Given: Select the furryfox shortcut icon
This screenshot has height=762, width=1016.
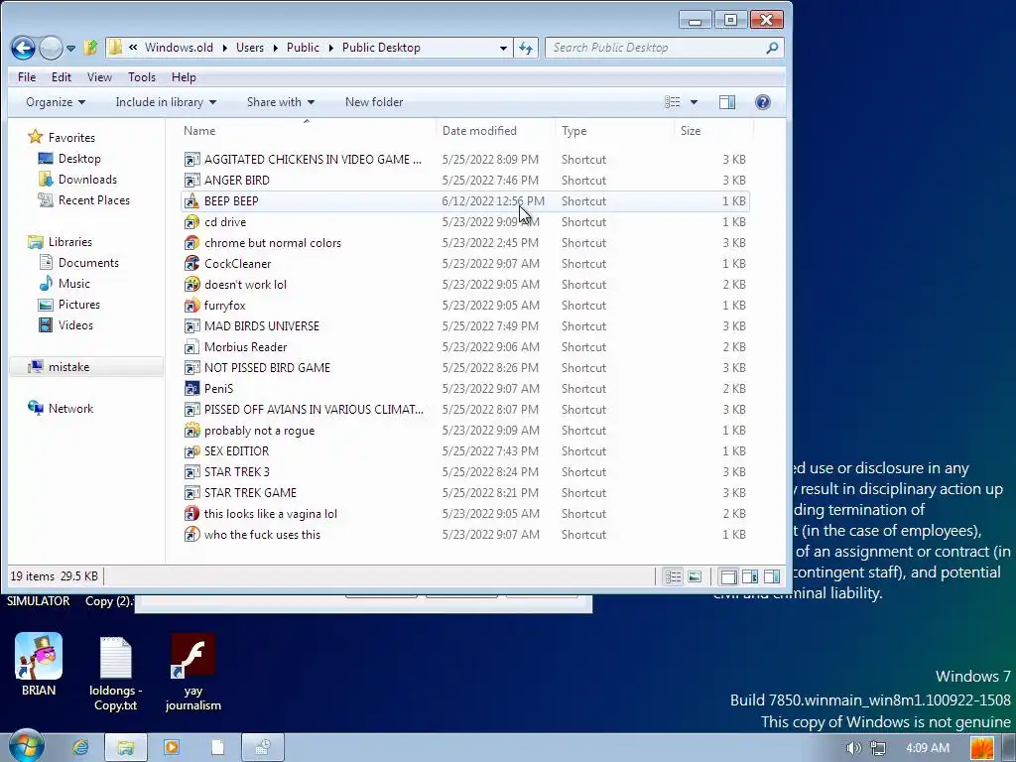Looking at the screenshot, I should 191,305.
